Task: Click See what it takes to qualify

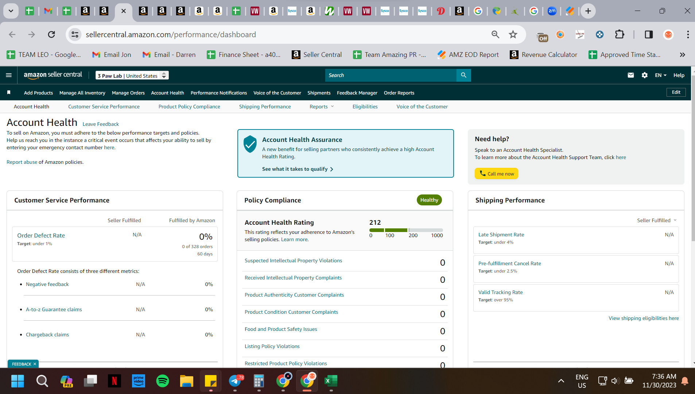Action: 298,169
